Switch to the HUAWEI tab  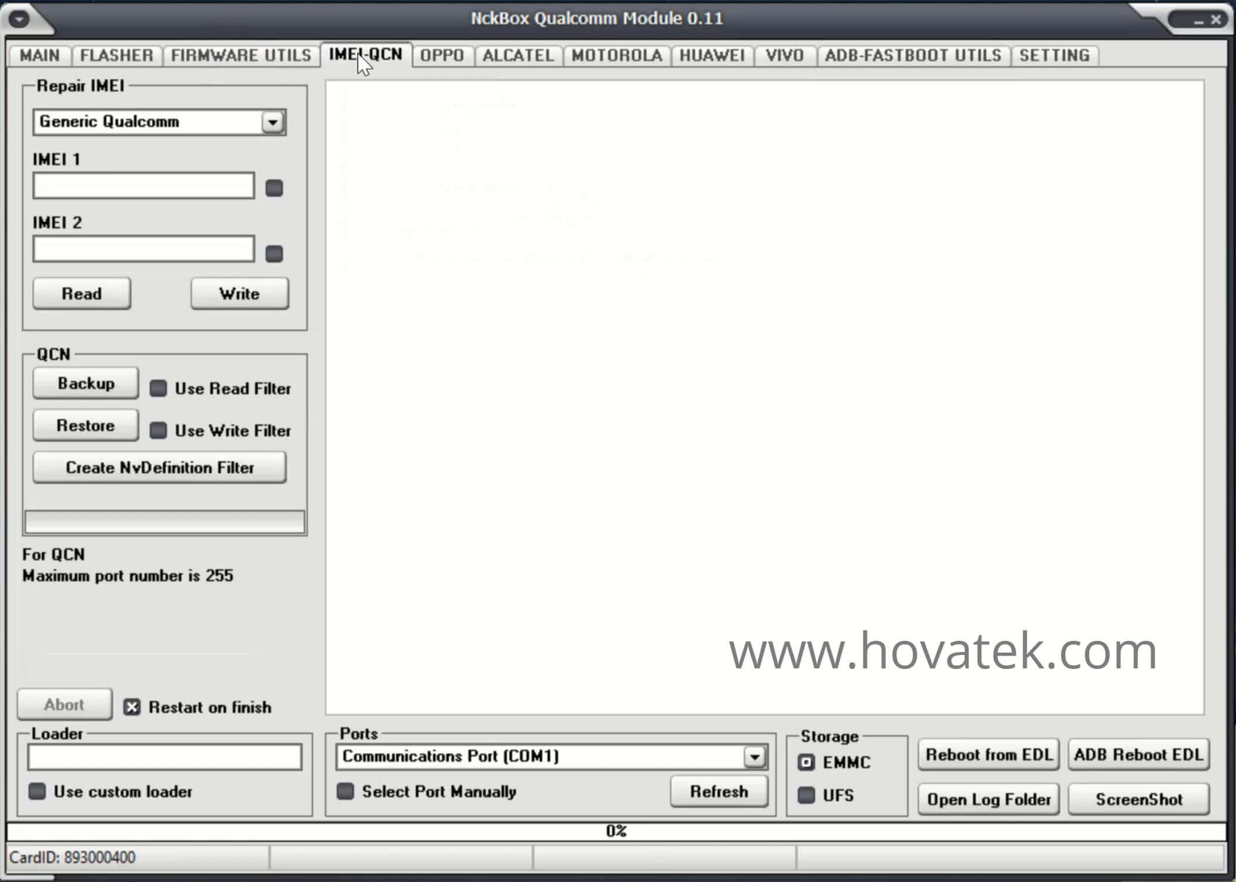tap(712, 56)
